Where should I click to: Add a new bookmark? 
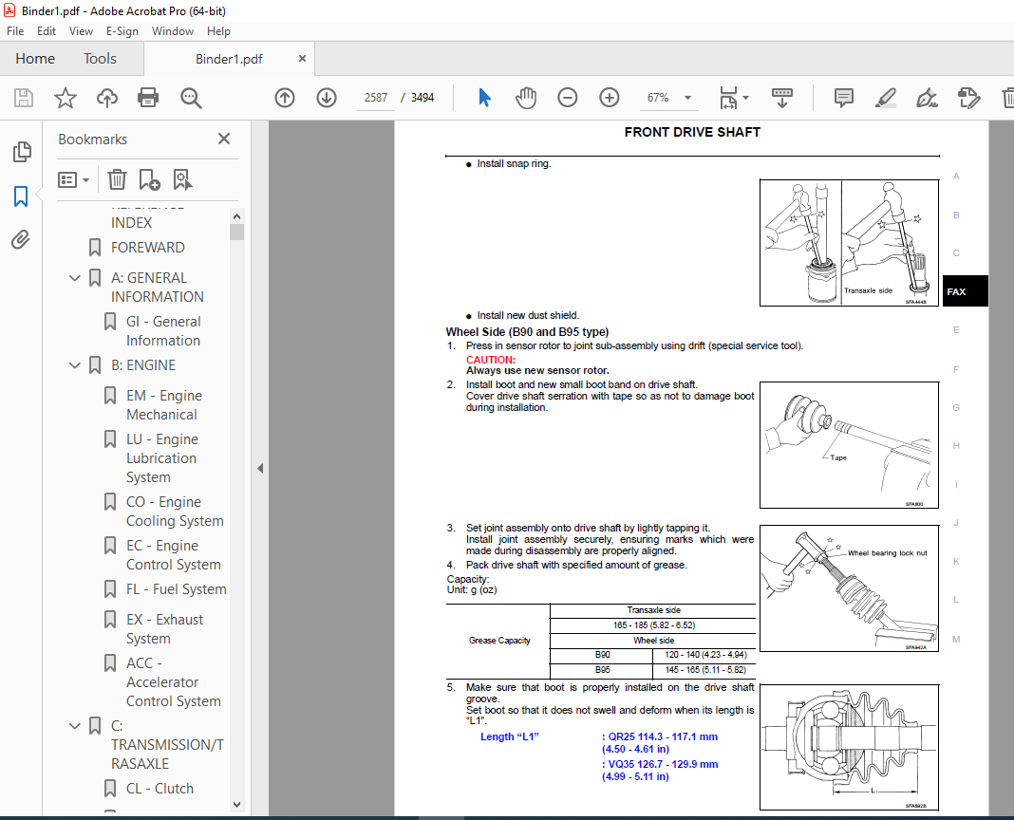[x=149, y=179]
